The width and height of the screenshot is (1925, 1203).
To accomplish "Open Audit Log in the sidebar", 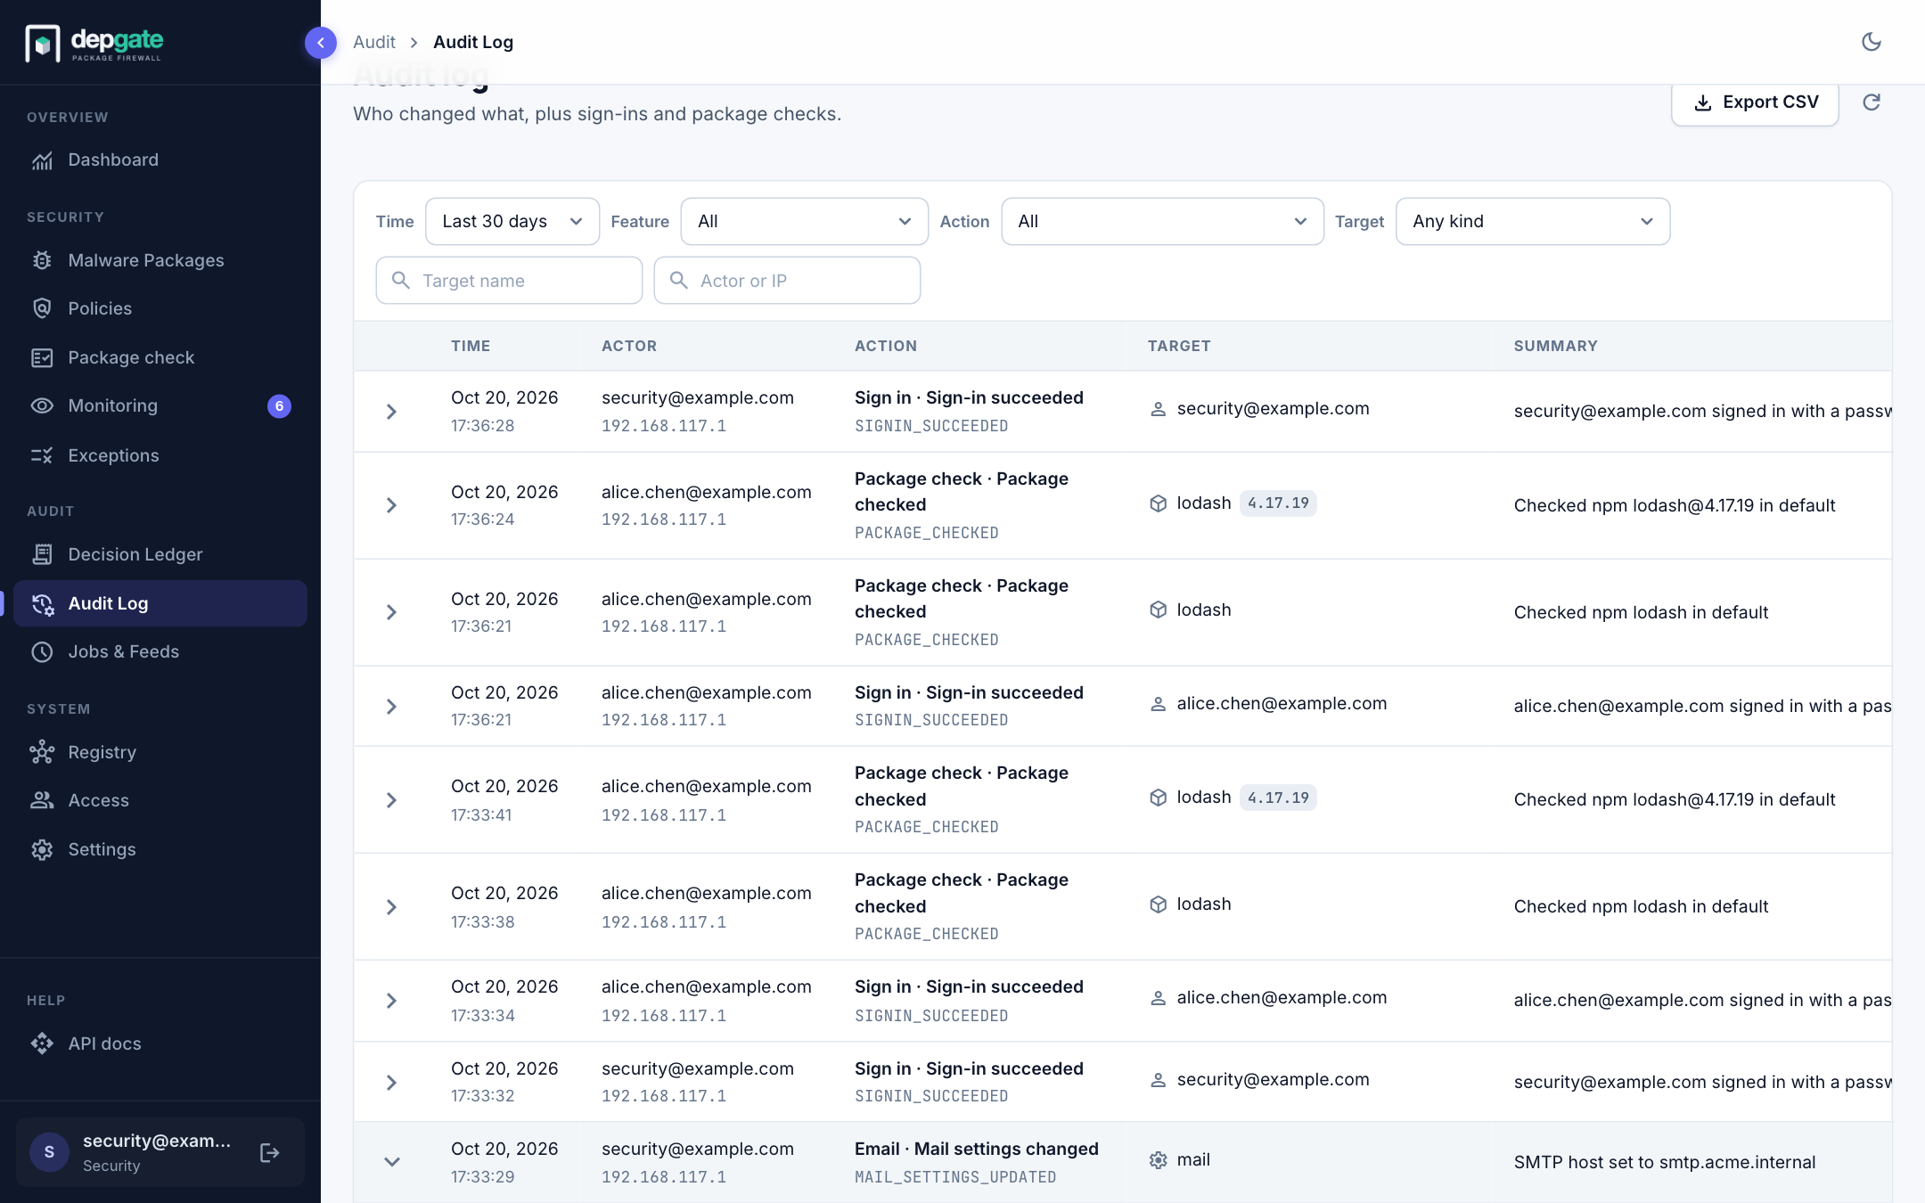I will (x=160, y=603).
